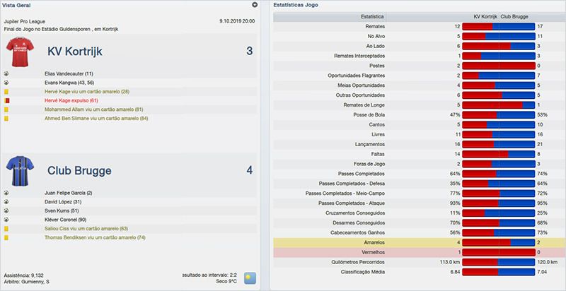Click yellow card icon beside Mohammed Allam
This screenshot has width=566, height=291.
point(6,110)
